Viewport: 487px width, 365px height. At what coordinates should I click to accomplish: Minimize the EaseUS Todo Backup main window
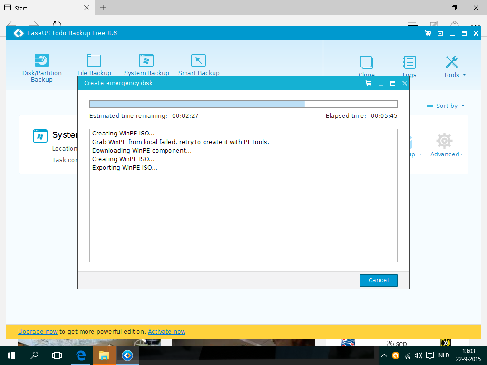click(x=452, y=34)
